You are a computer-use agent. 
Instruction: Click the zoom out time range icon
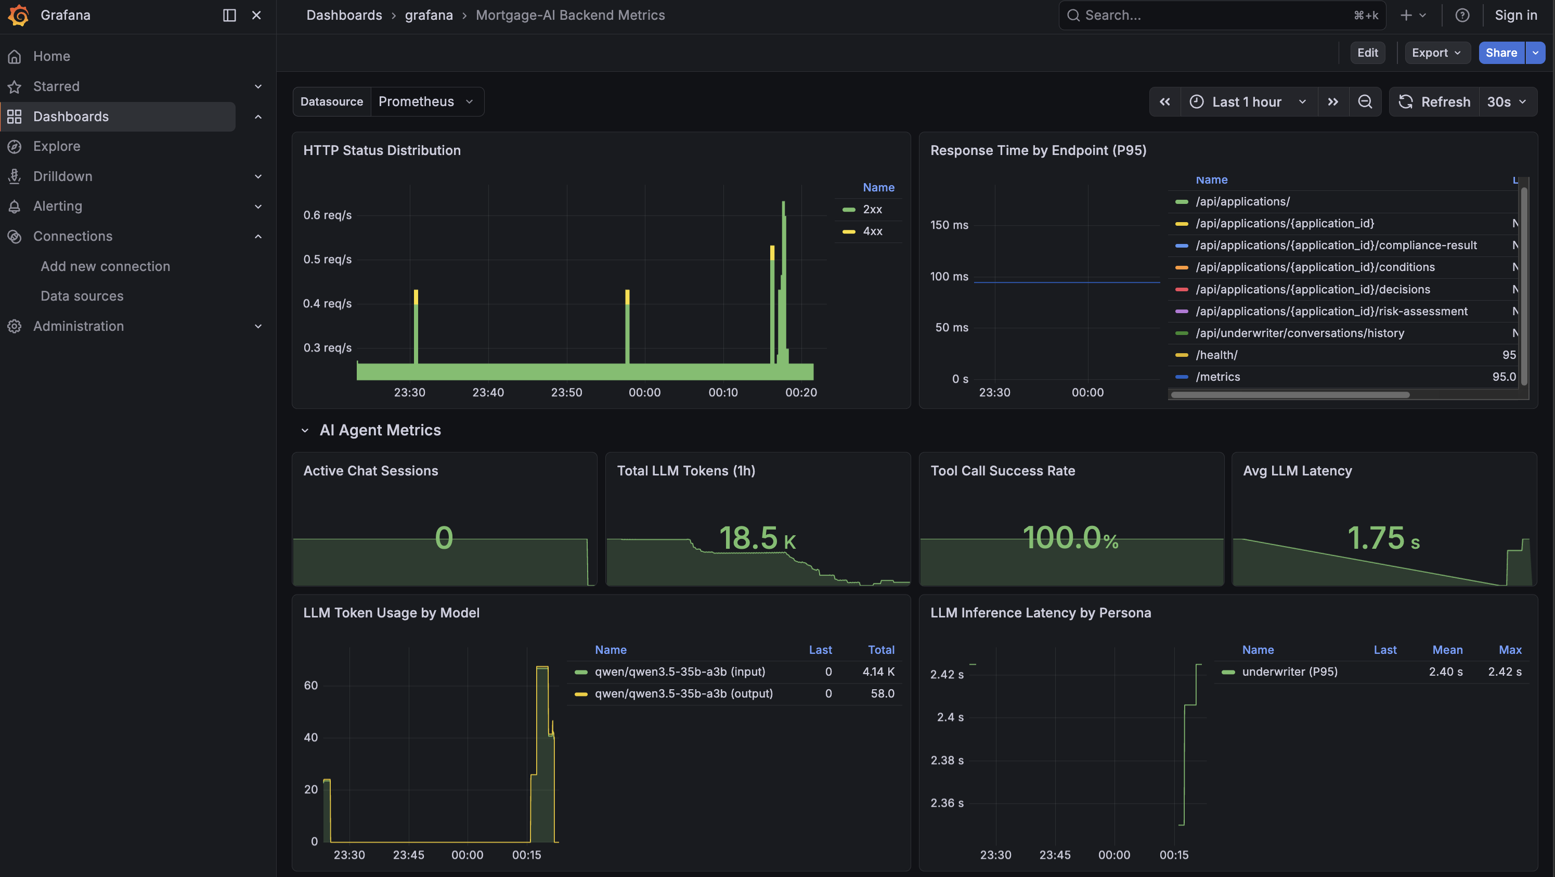(x=1365, y=101)
